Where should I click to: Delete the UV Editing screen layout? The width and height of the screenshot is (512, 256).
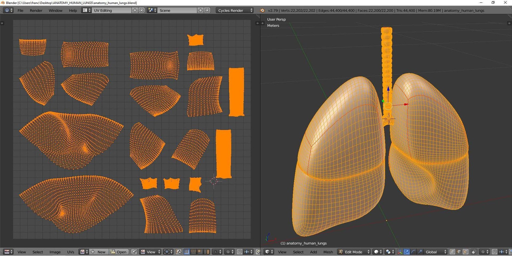(x=142, y=10)
